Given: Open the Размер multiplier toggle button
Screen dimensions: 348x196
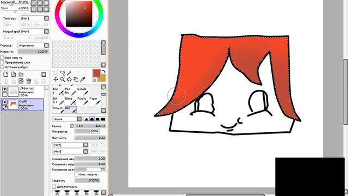Looking at the screenshot, I should [x=72, y=126].
